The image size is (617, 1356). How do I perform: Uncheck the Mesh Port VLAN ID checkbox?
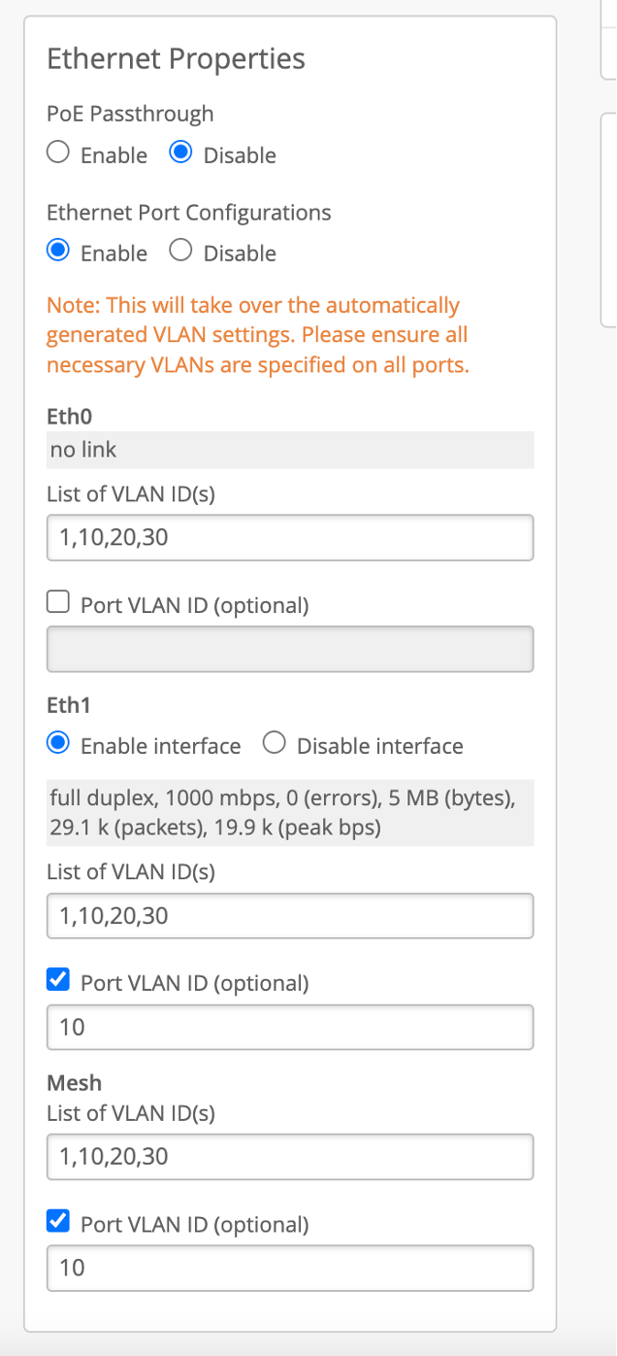58,1222
